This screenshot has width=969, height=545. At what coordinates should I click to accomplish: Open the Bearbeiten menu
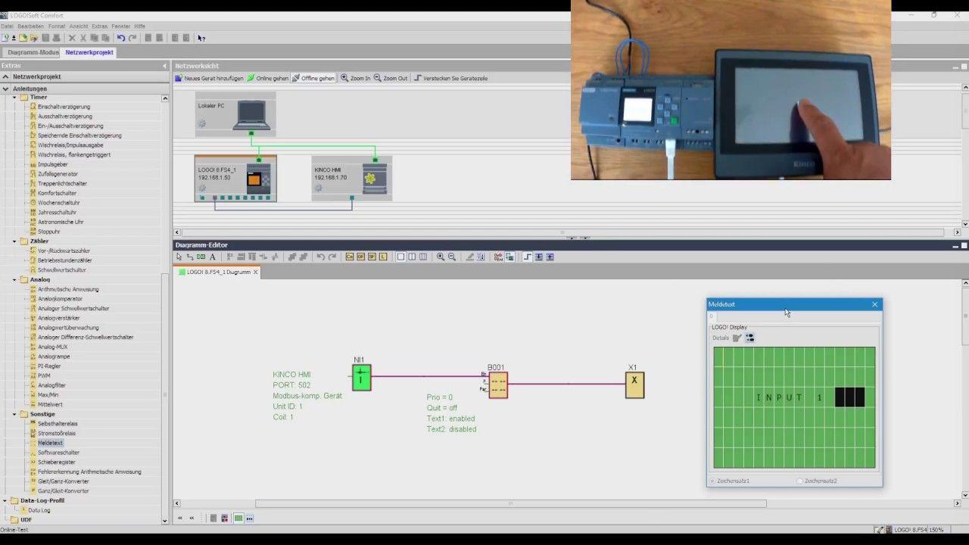[x=31, y=26]
